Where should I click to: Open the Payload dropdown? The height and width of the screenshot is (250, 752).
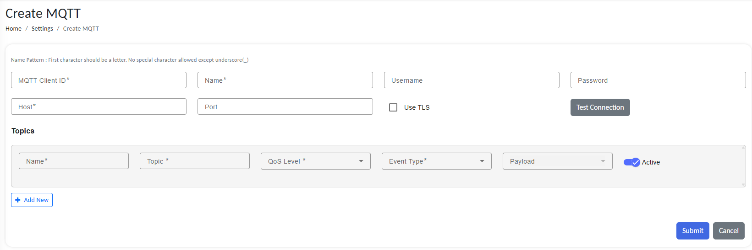click(x=557, y=161)
